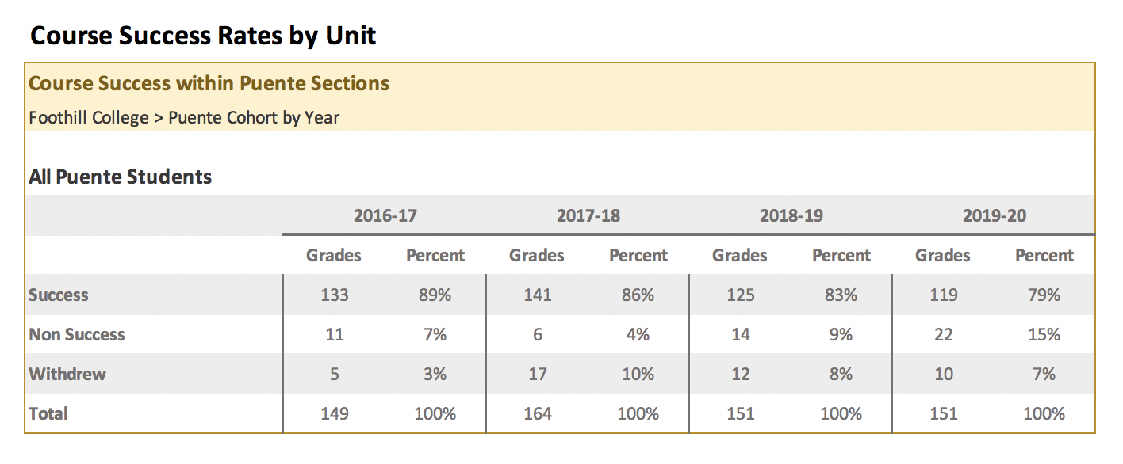Select the 2019-20 Non Success value 22
The width and height of the screenshot is (1123, 464).
pos(943,334)
